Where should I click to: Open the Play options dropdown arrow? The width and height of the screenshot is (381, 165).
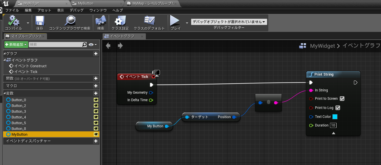[187, 23]
